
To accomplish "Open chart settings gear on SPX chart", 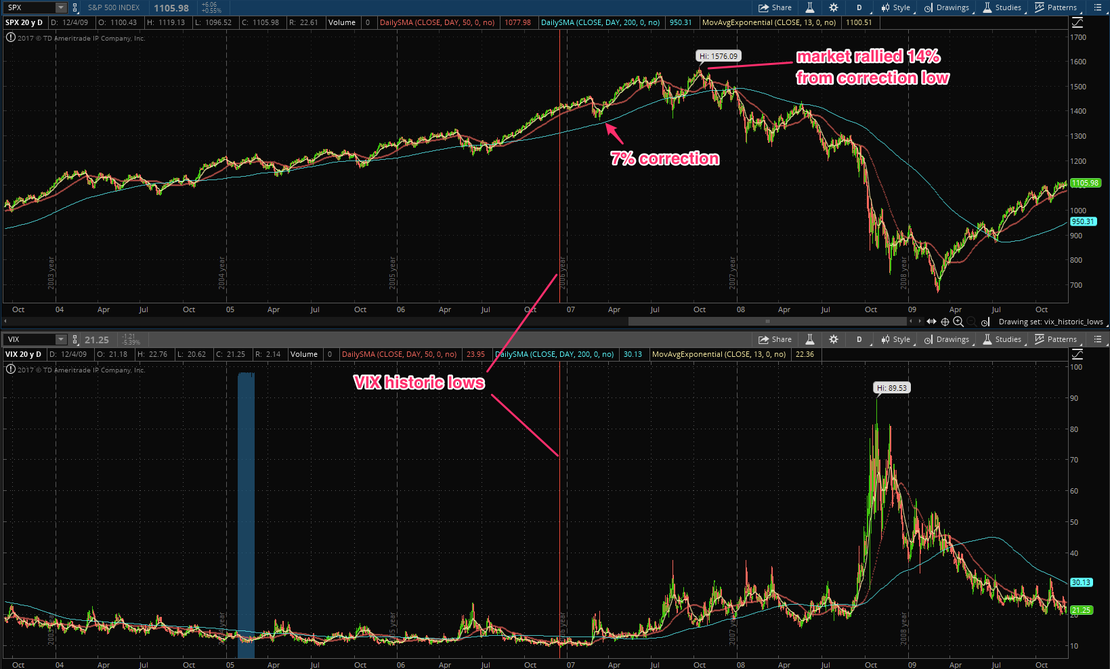I will (x=834, y=7).
